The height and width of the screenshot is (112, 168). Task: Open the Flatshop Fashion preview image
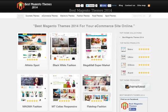97,88
